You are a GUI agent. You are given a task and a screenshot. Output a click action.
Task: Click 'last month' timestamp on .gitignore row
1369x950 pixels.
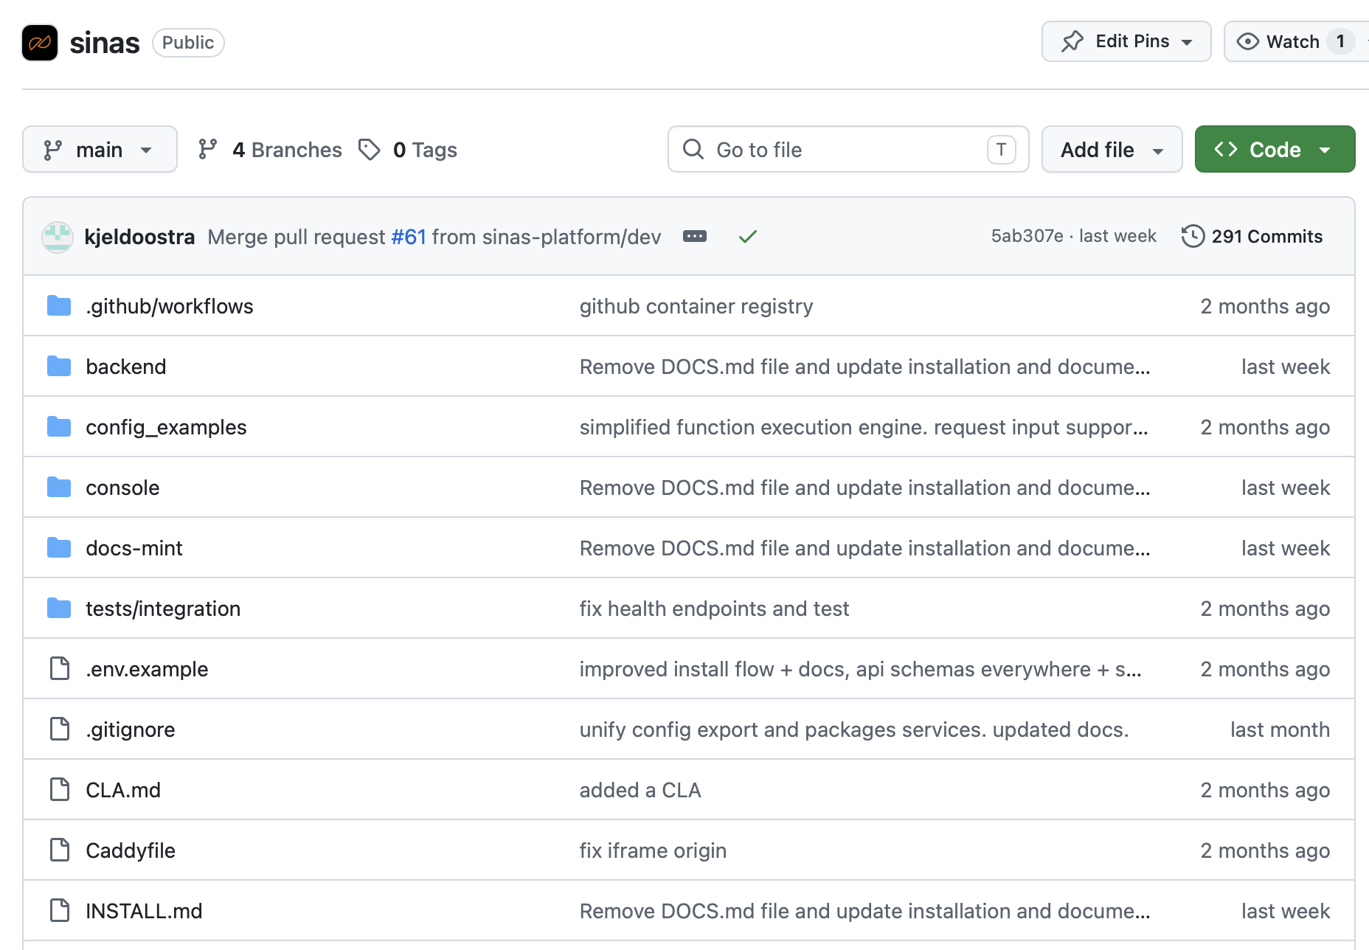pos(1280,729)
